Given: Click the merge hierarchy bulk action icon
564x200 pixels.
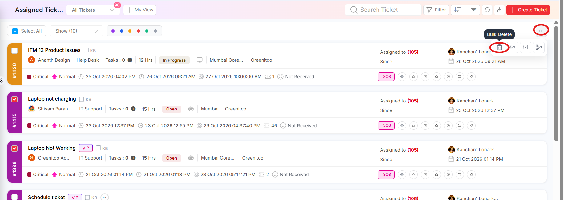Looking at the screenshot, I should (539, 47).
